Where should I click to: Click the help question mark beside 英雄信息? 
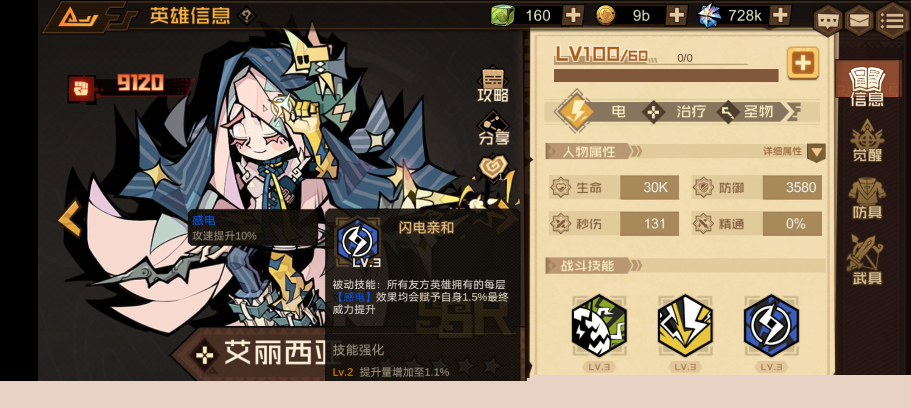[x=246, y=16]
